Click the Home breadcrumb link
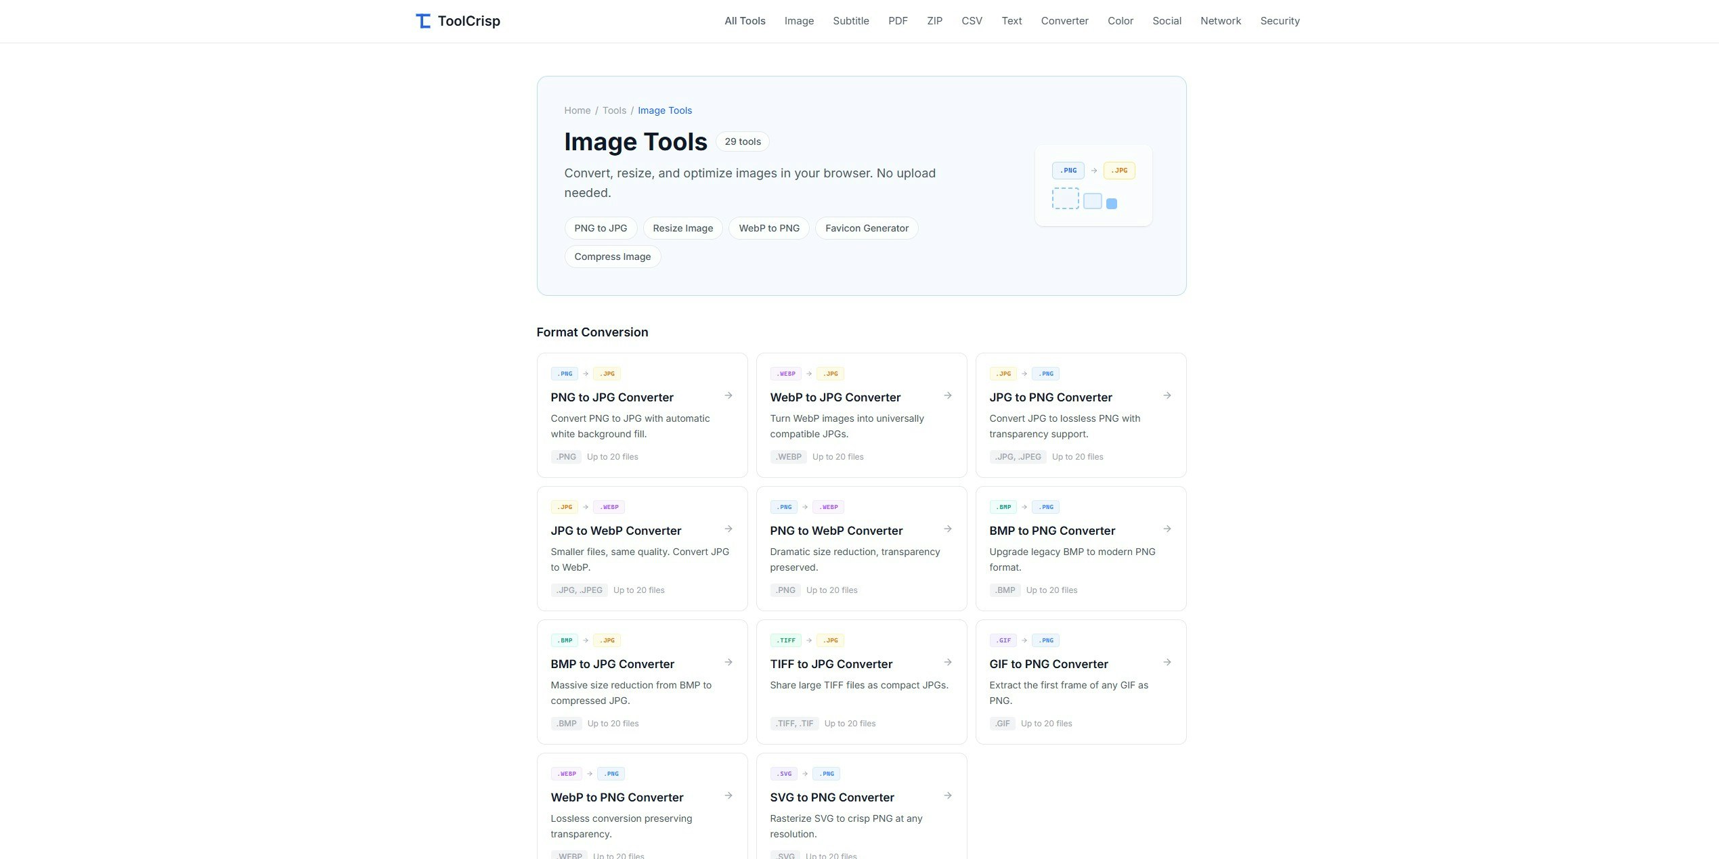The width and height of the screenshot is (1719, 859). tap(577, 110)
